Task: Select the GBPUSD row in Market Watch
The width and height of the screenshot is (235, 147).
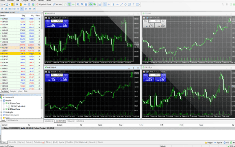Action: pos(20,21)
